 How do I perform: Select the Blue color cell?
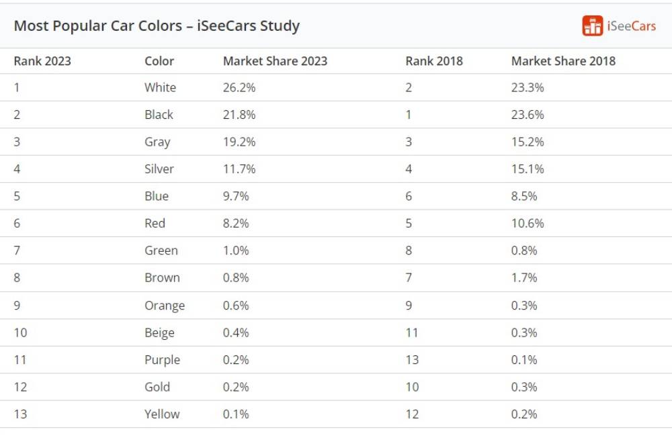click(157, 196)
